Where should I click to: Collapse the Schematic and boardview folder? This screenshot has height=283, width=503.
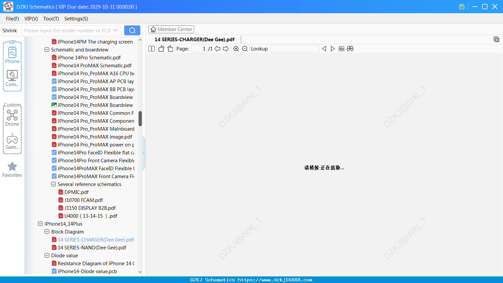click(47, 50)
